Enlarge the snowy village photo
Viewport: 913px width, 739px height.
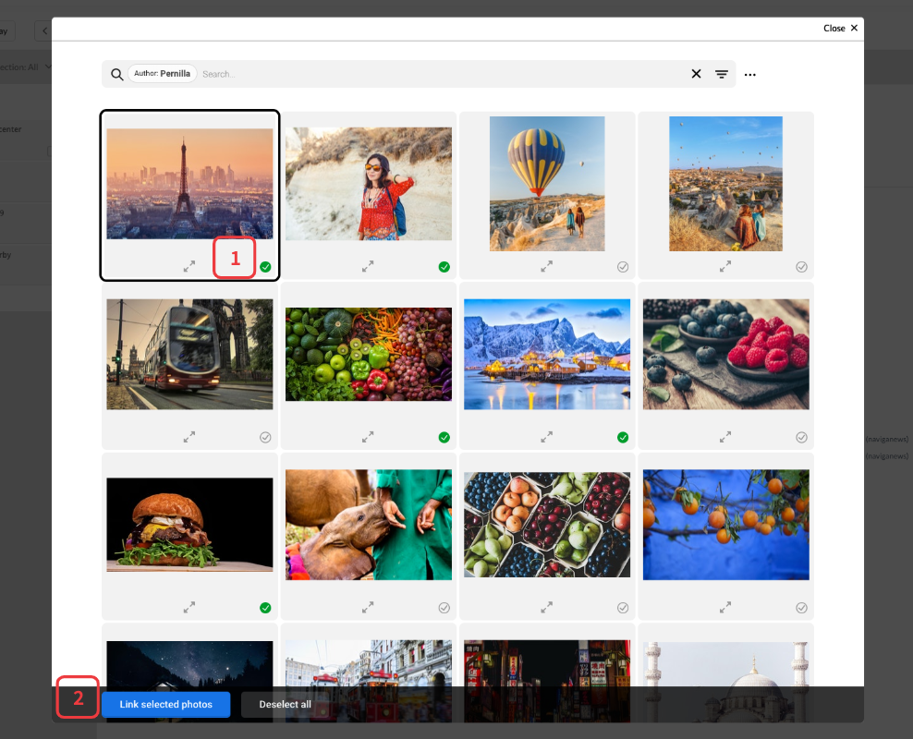[547, 437]
